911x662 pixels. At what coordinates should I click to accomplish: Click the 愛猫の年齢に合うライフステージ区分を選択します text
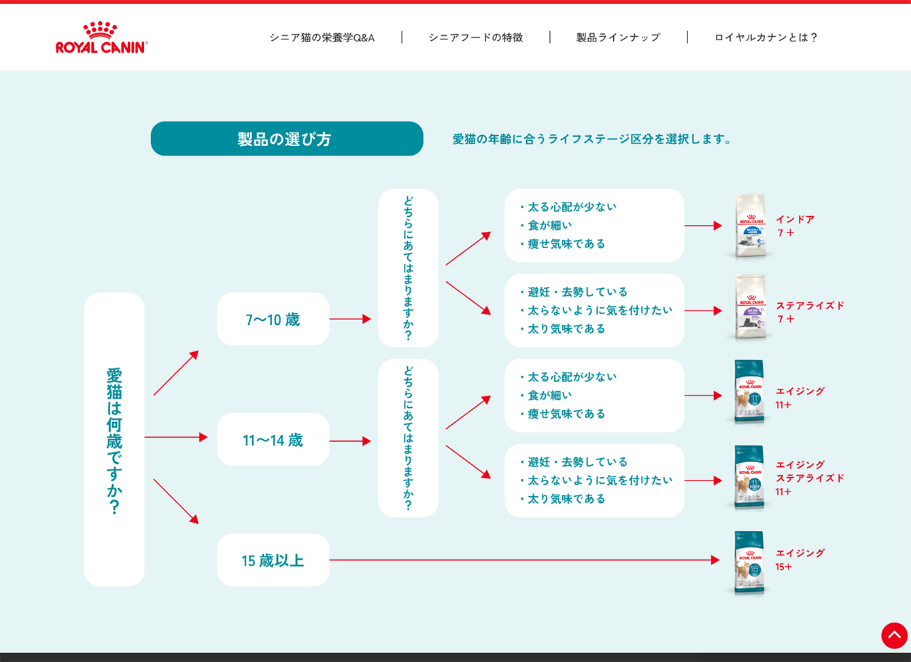click(x=593, y=139)
